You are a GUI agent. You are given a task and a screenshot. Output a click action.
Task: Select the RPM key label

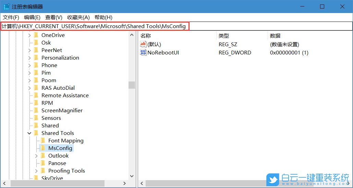[x=47, y=103]
